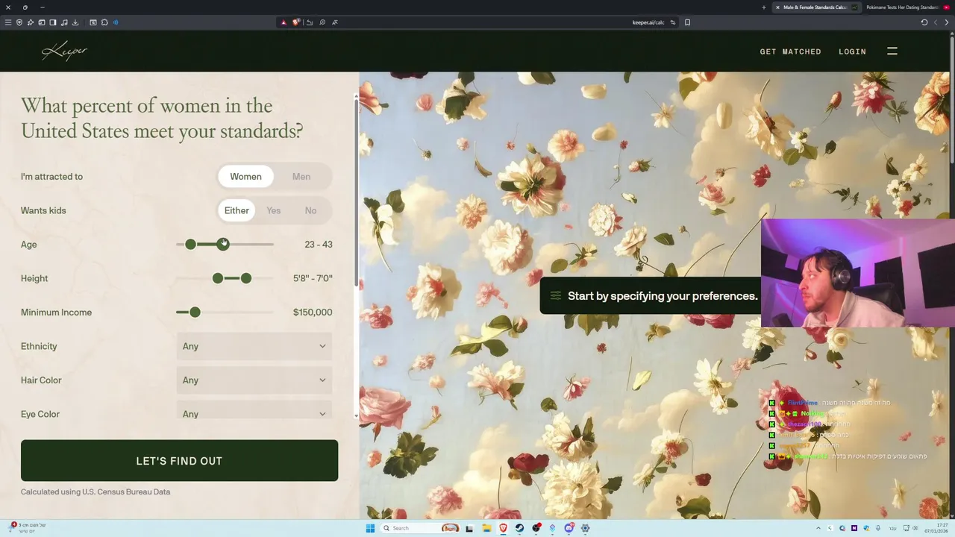
Task: Click the $150,000 income value
Action: [x=313, y=313]
